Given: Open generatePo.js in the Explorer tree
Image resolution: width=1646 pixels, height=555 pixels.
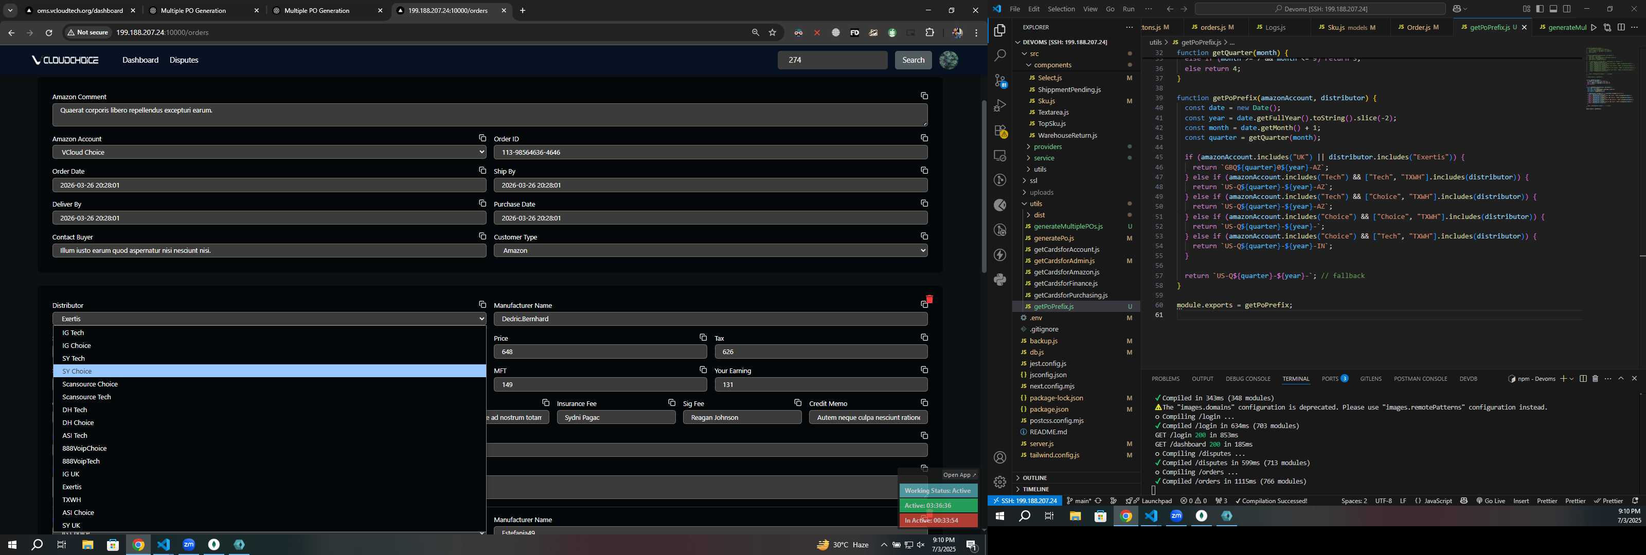Looking at the screenshot, I should pos(1053,238).
